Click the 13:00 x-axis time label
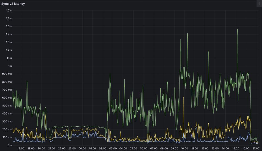 click(215, 148)
